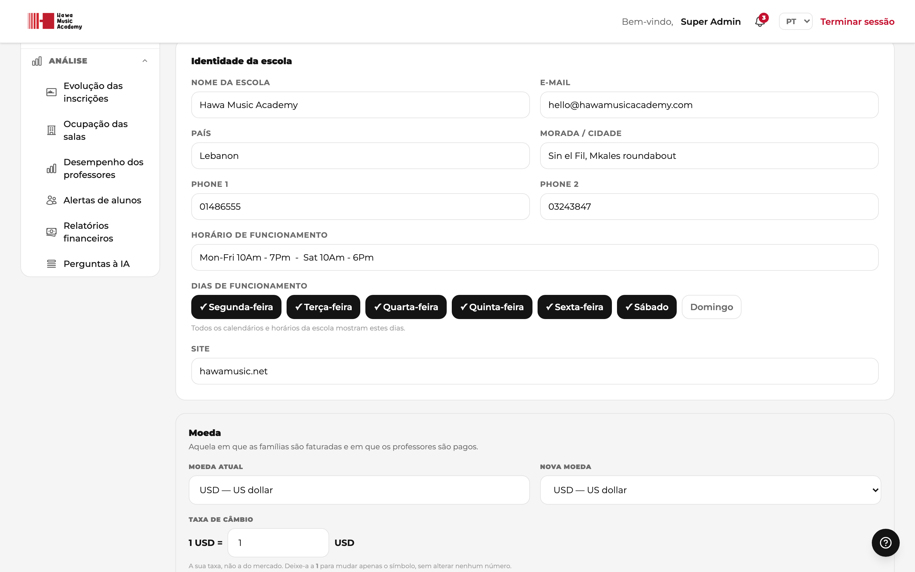Open Alertas de alunos page
This screenshot has width=915, height=572.
(102, 200)
